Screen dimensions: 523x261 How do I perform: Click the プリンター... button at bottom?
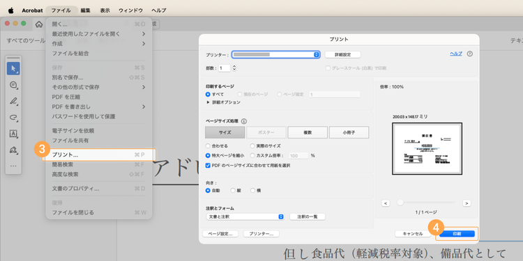tap(261, 234)
